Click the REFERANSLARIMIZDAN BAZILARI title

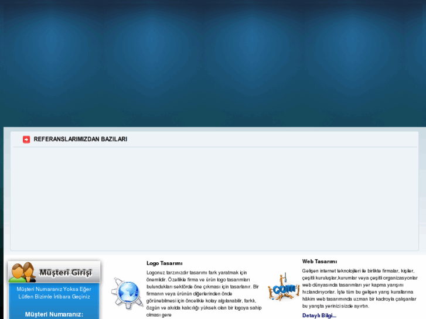click(80, 139)
